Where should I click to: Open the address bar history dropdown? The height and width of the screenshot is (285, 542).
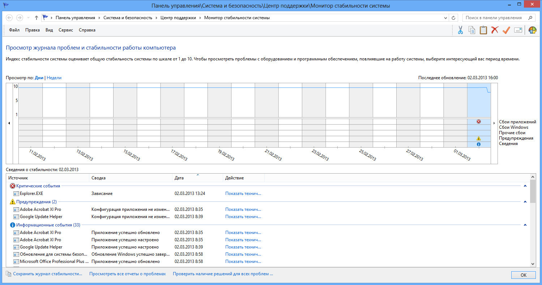pos(445,18)
